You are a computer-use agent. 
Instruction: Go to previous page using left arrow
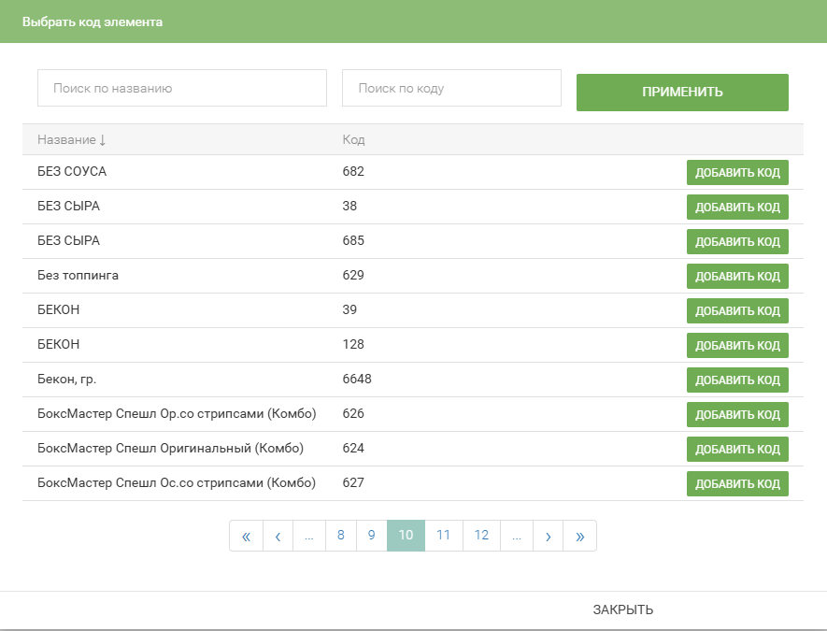278,536
